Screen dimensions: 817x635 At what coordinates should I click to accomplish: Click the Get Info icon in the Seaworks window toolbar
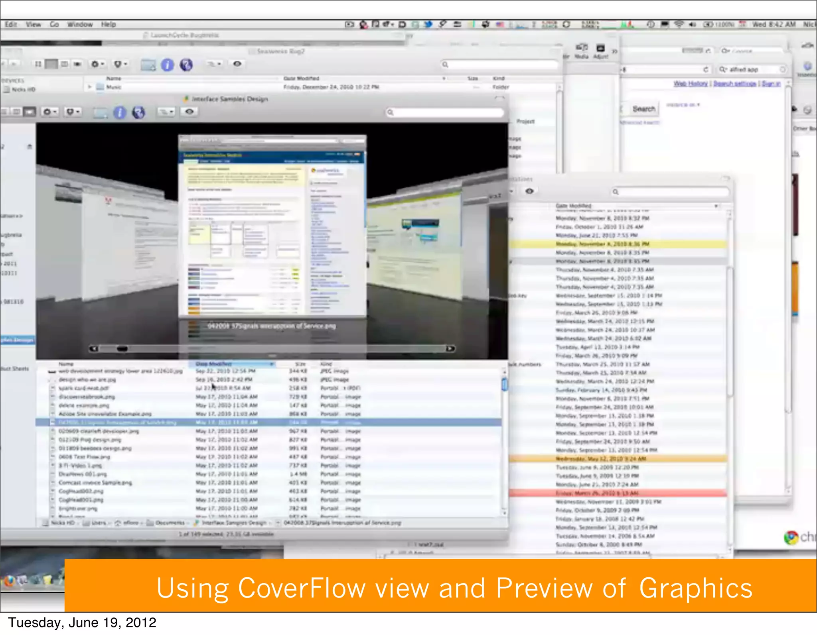(x=168, y=65)
